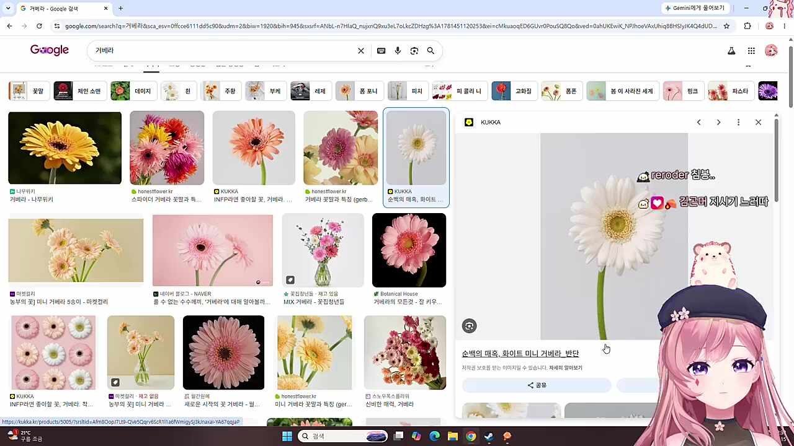Click the 공유 share button
Viewport: 794px width, 446px height.
click(x=537, y=385)
